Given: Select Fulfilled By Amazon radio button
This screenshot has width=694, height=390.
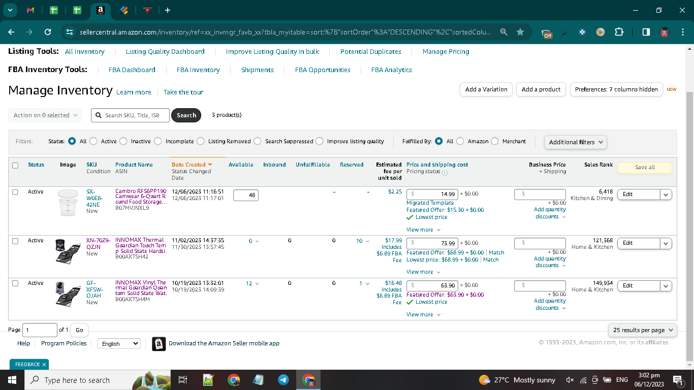Looking at the screenshot, I should pos(460,141).
